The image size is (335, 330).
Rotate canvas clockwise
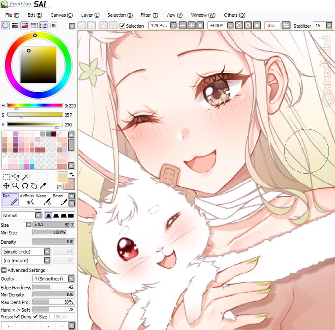pos(248,26)
